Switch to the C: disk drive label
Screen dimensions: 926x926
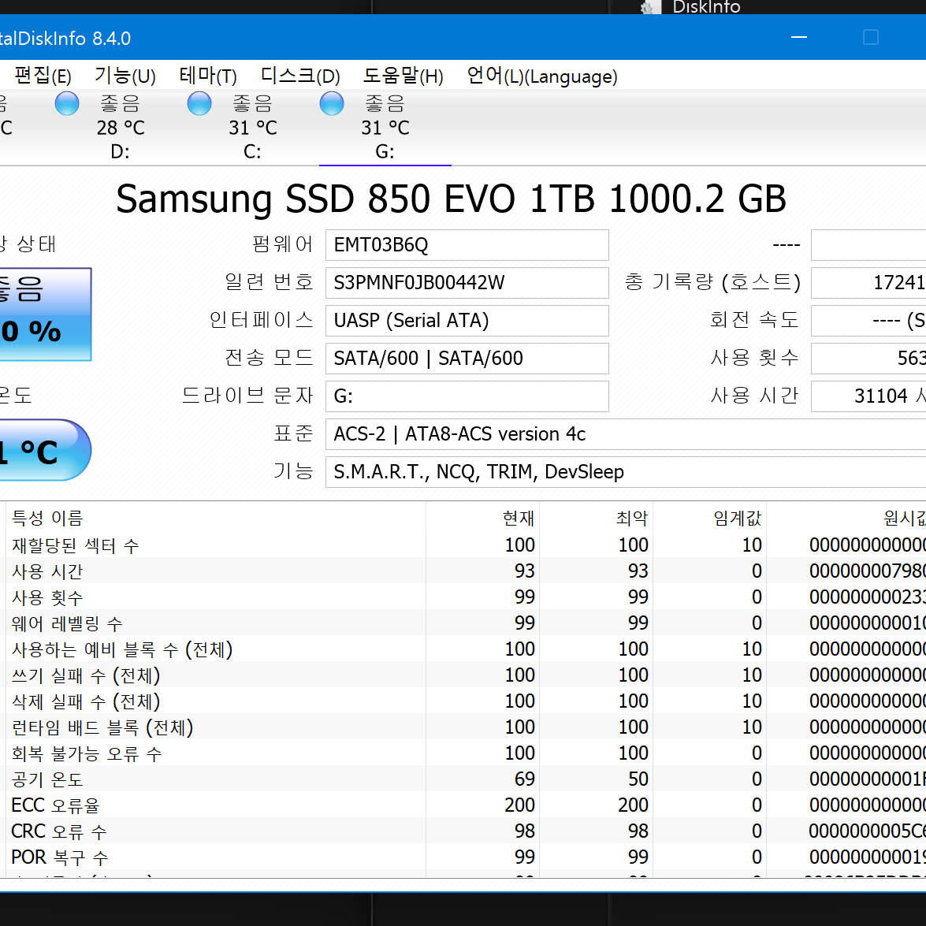(253, 152)
